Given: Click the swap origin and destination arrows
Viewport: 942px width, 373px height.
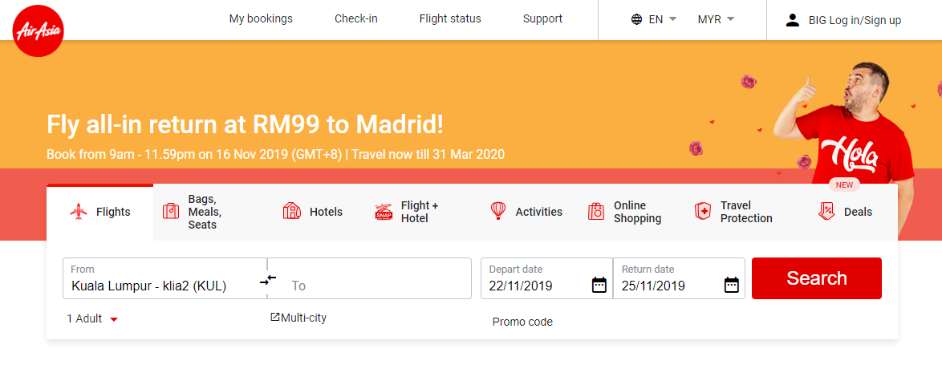Looking at the screenshot, I should point(268,279).
